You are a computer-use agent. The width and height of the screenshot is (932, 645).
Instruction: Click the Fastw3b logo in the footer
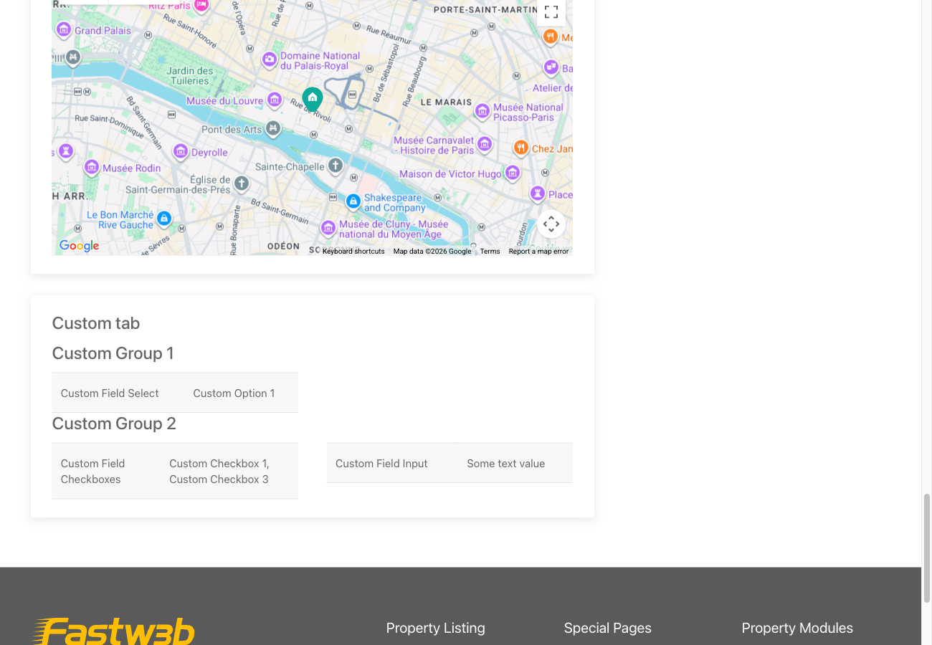[x=114, y=631]
